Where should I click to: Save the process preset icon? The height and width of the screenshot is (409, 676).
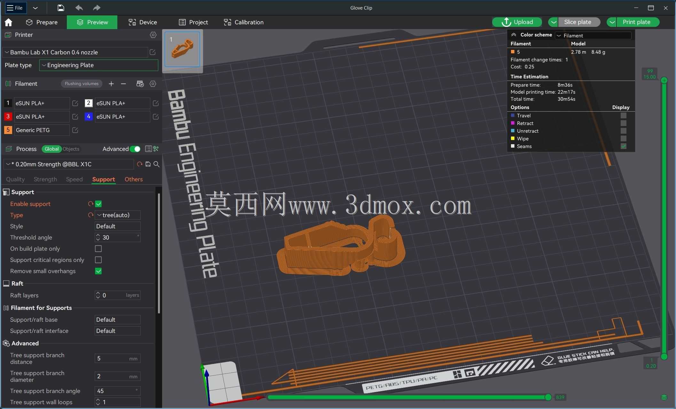click(148, 164)
